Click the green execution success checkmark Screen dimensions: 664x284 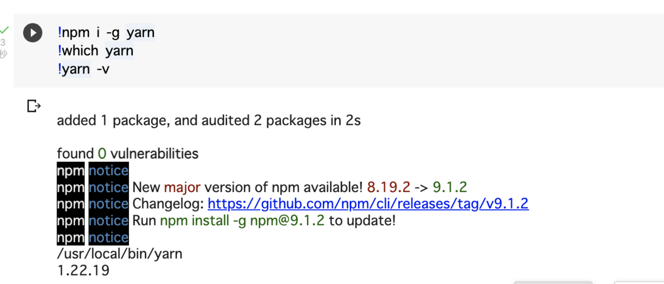point(4,29)
